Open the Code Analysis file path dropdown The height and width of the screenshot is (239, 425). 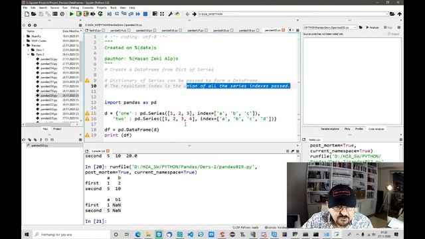tap(355, 27)
